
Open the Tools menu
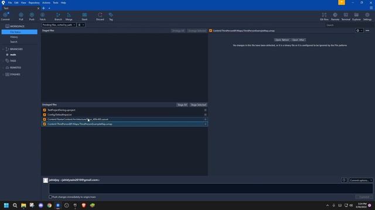pyautogui.click(x=56, y=2)
